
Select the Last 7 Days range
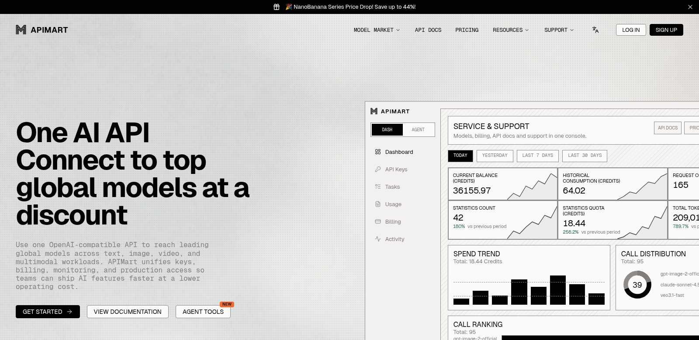pyautogui.click(x=538, y=156)
